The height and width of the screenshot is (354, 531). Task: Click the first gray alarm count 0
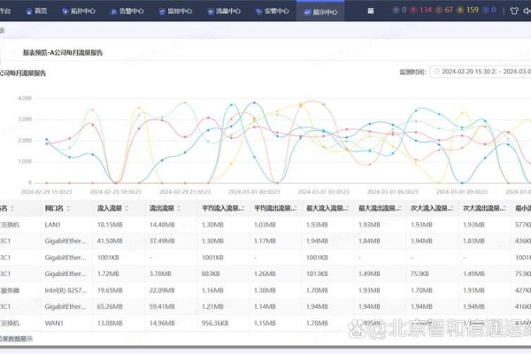(x=400, y=10)
